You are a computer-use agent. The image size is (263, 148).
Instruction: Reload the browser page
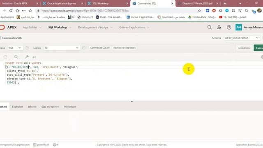pos(11,11)
